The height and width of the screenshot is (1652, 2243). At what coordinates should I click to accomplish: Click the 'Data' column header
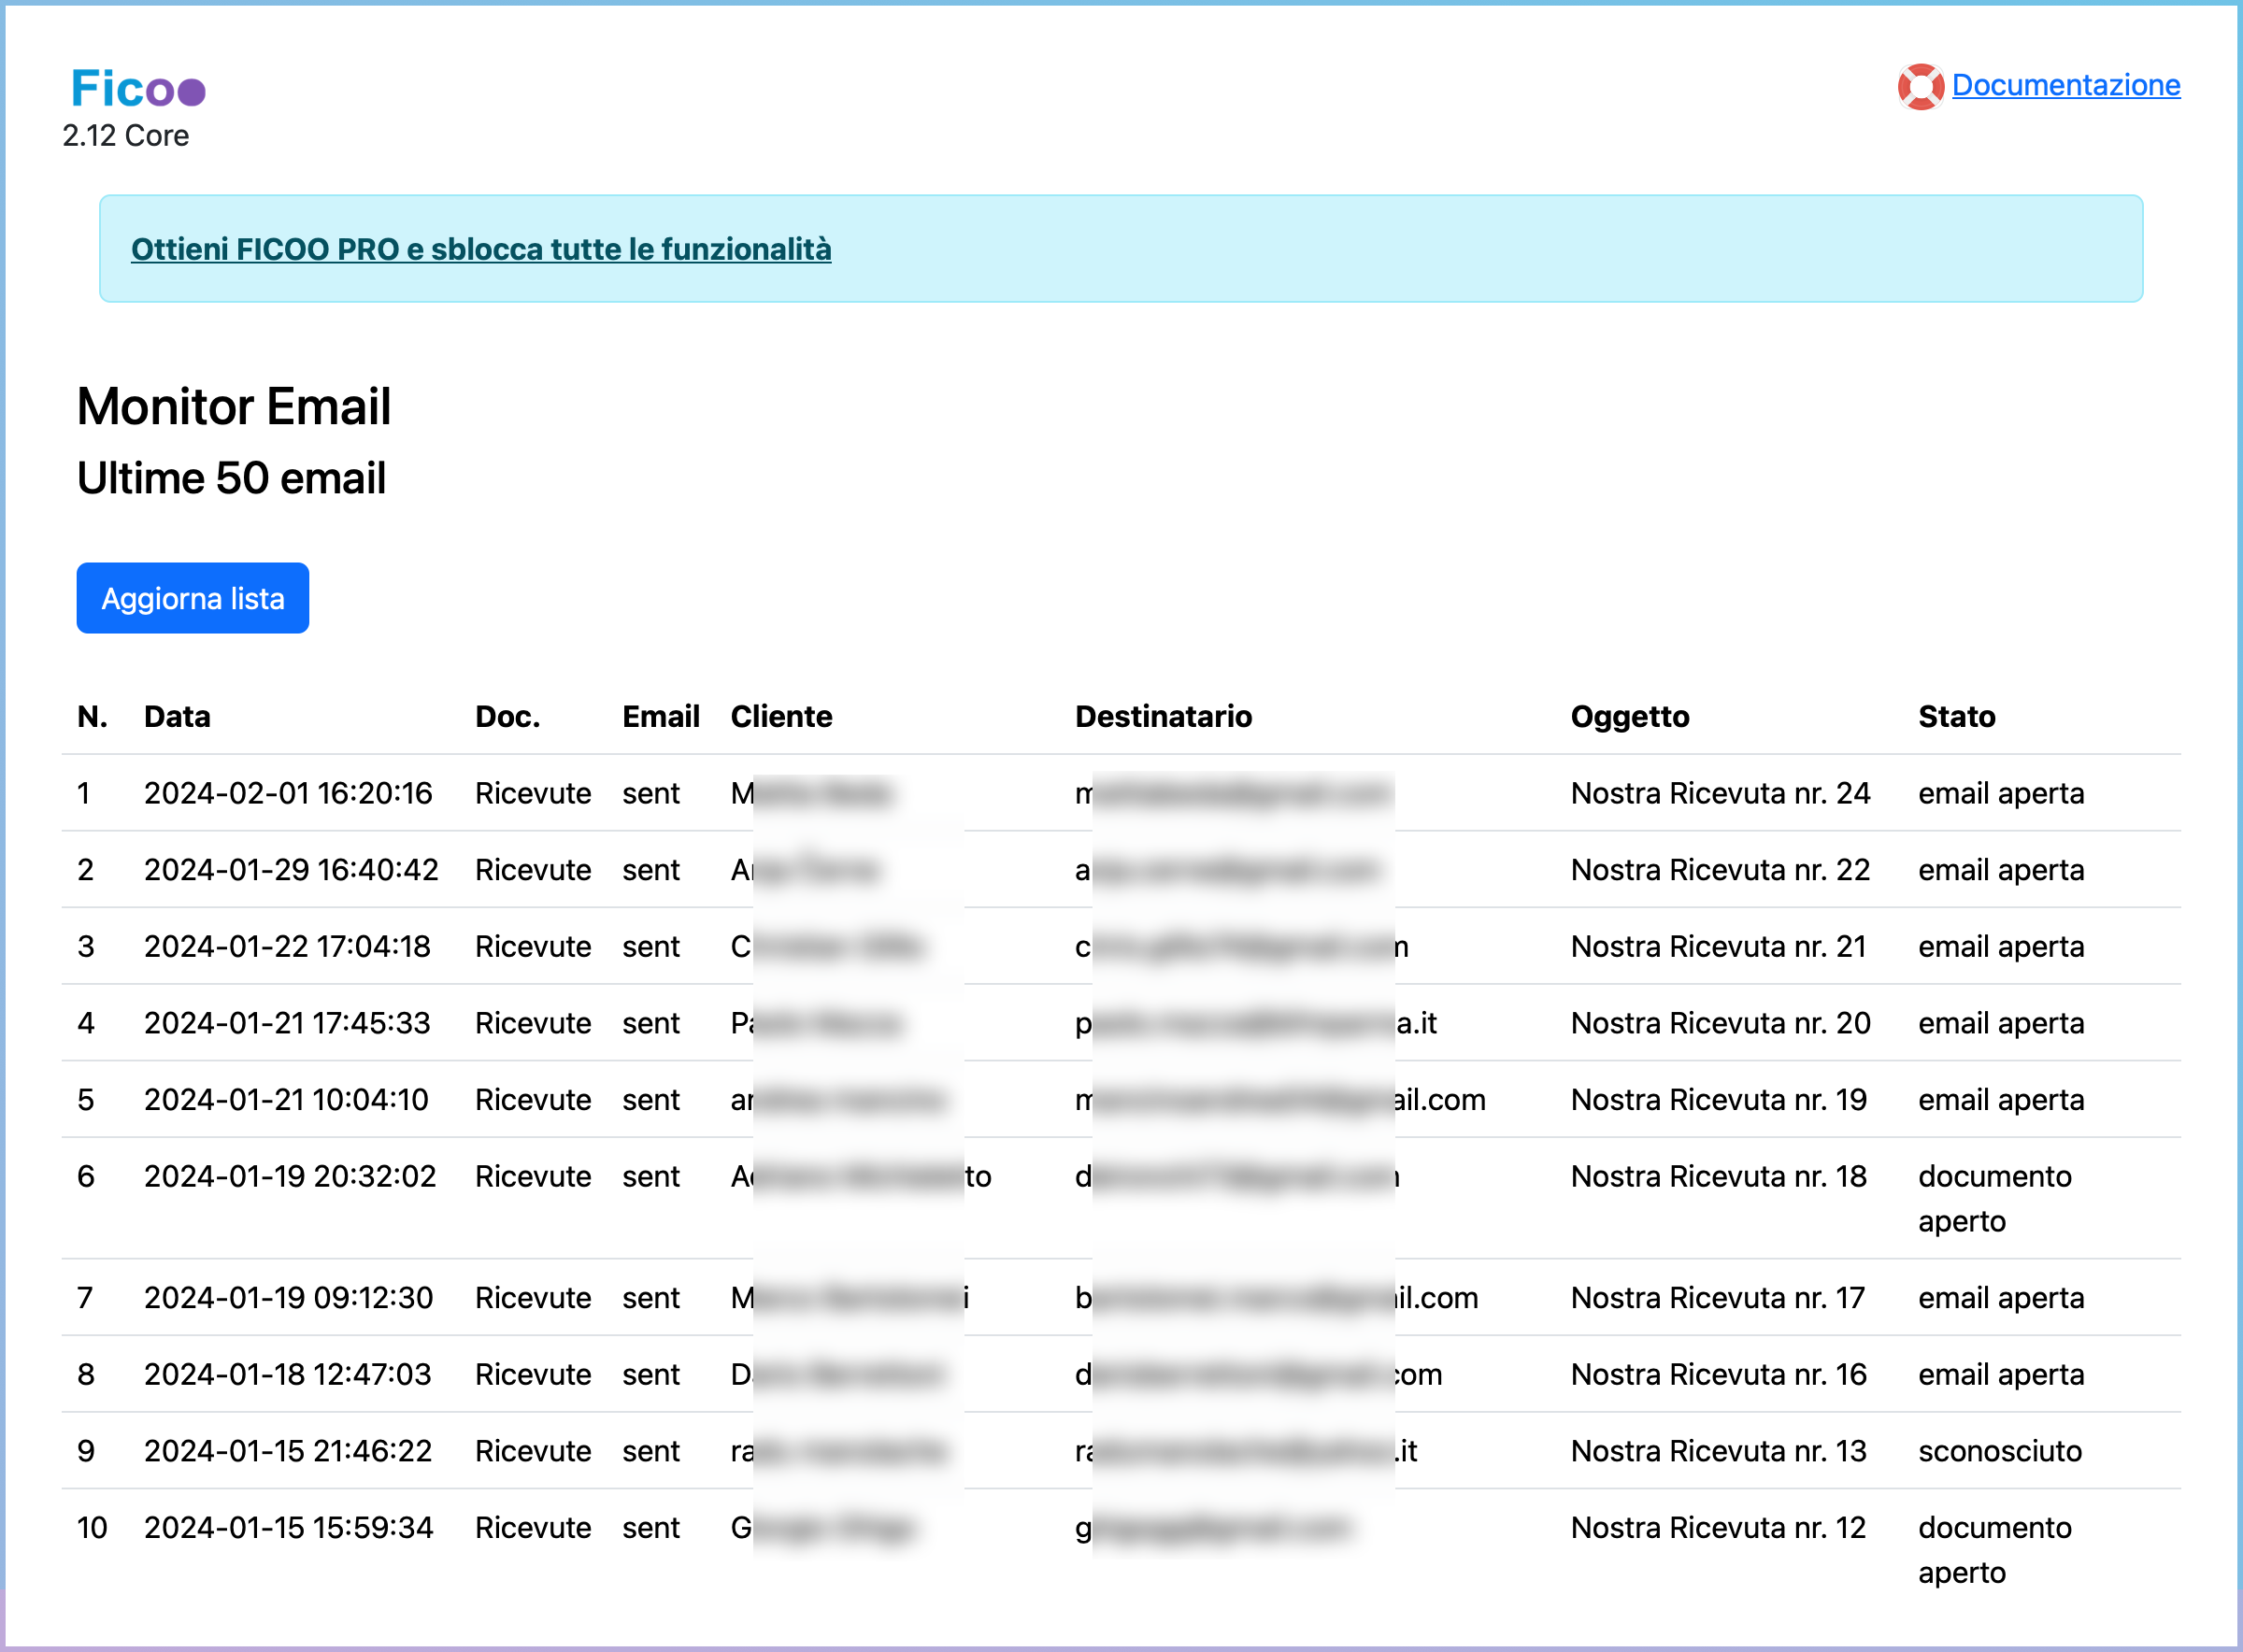point(178,716)
